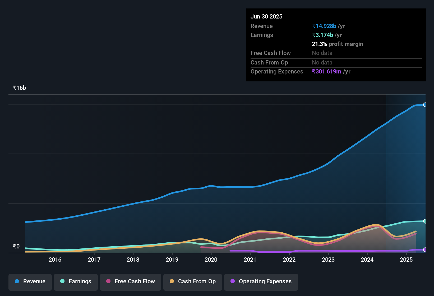This screenshot has height=296, width=434.
Task: Click the Earnings legend button
Action: (76, 282)
